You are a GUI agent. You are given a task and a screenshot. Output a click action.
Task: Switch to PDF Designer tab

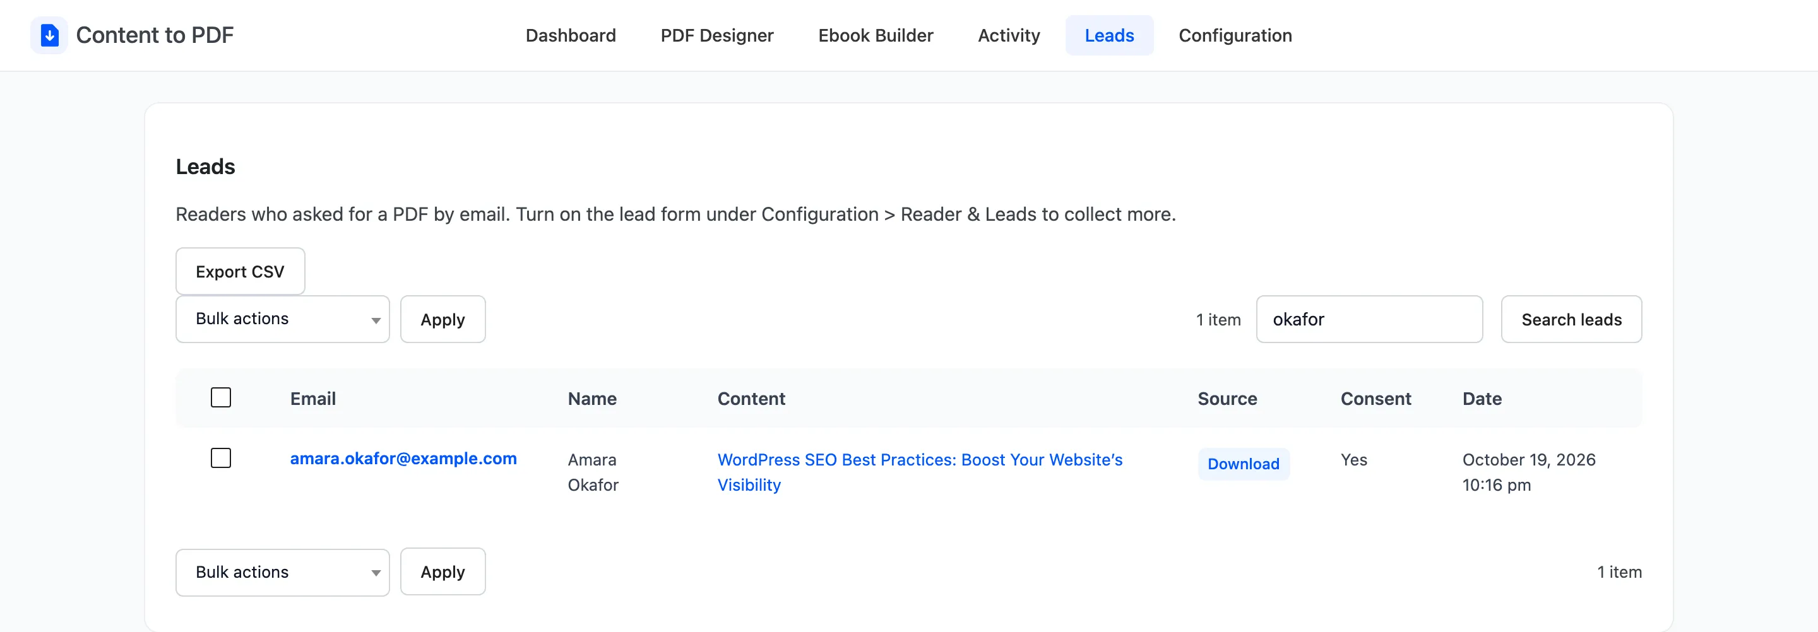[716, 35]
